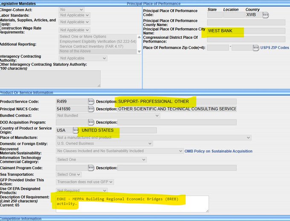Expand the Clinger-Cohen Act dropdown
Image resolution: width=290 pixels, height=221 pixels.
click(72, 9)
